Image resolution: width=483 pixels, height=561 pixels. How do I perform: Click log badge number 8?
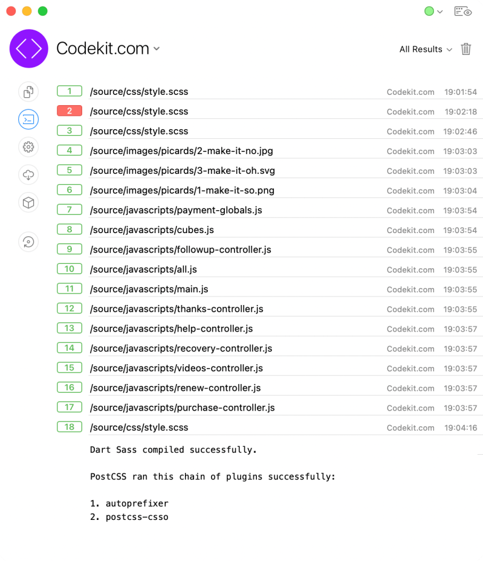(70, 229)
